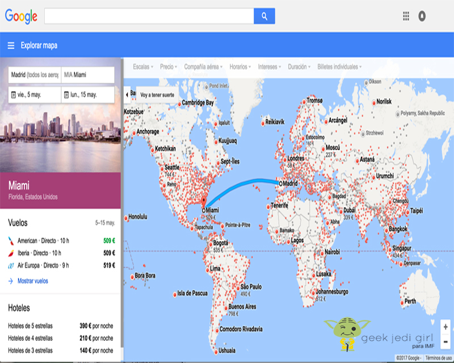Click the Madrid origin marker on map
This screenshot has width=454, height=363.
pos(280,183)
